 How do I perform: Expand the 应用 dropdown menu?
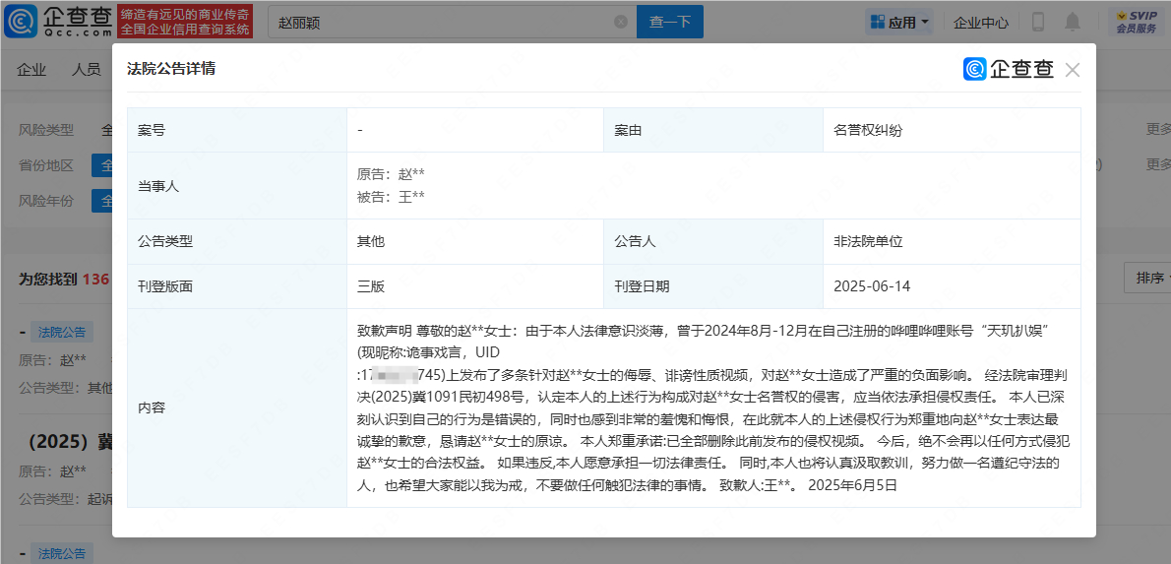[925, 22]
